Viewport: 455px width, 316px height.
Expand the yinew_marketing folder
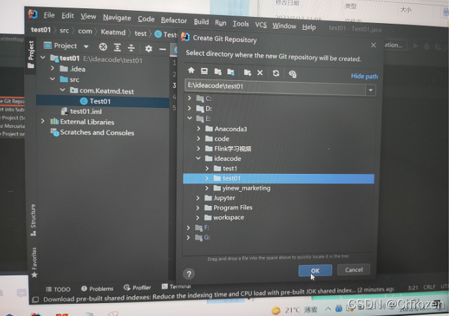click(207, 188)
